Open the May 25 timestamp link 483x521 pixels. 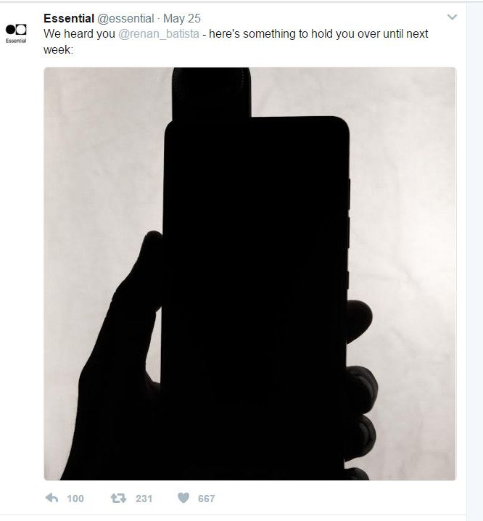point(182,18)
